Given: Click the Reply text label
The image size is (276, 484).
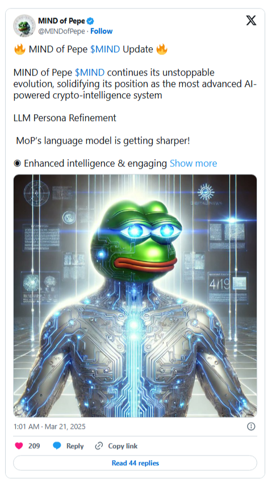Looking at the screenshot, I should 75,446.
